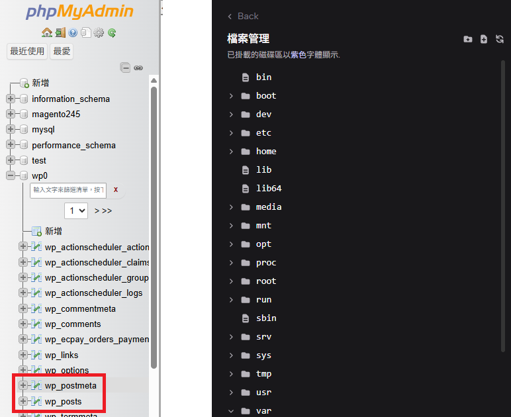Collapse the wp0 database node

(x=11, y=176)
